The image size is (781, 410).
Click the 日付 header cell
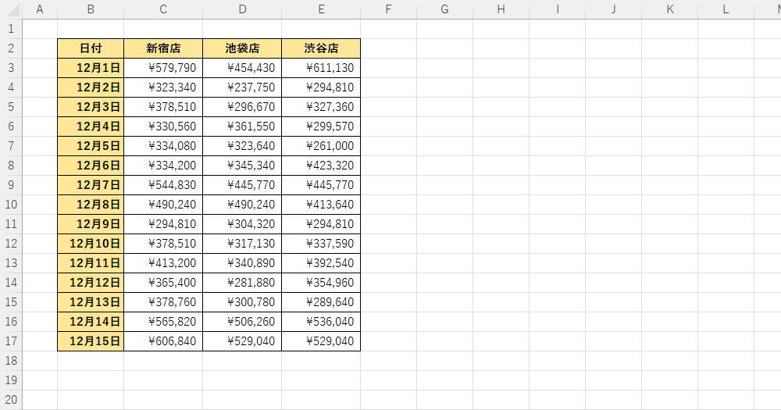(91, 48)
